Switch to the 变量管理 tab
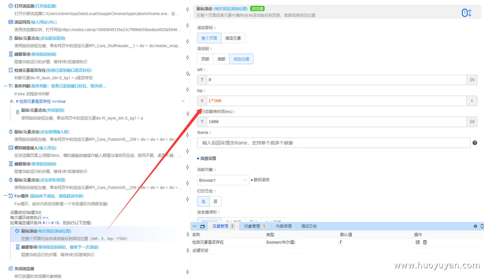Image resolution: width=484 pixels, height=279 pixels. (223, 226)
